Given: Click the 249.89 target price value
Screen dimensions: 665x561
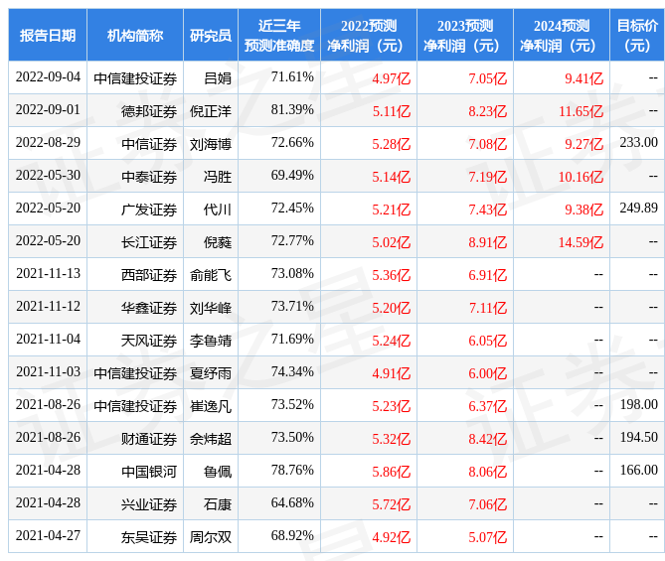Looking at the screenshot, I should pos(639,208).
